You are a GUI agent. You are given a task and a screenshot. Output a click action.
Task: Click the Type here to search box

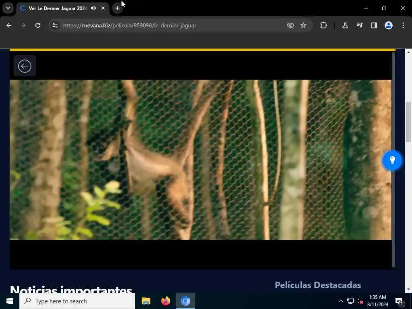click(77, 301)
